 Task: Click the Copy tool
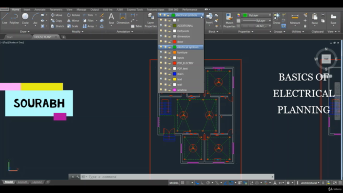pyautogui.click(x=56, y=20)
